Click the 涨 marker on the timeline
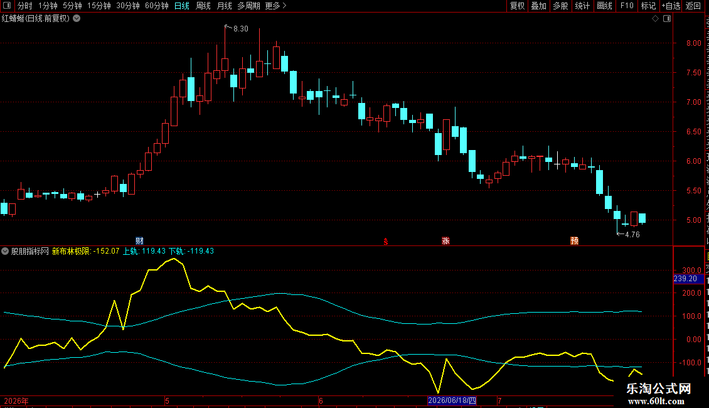Viewport: 709px width, 408px height. [x=445, y=240]
